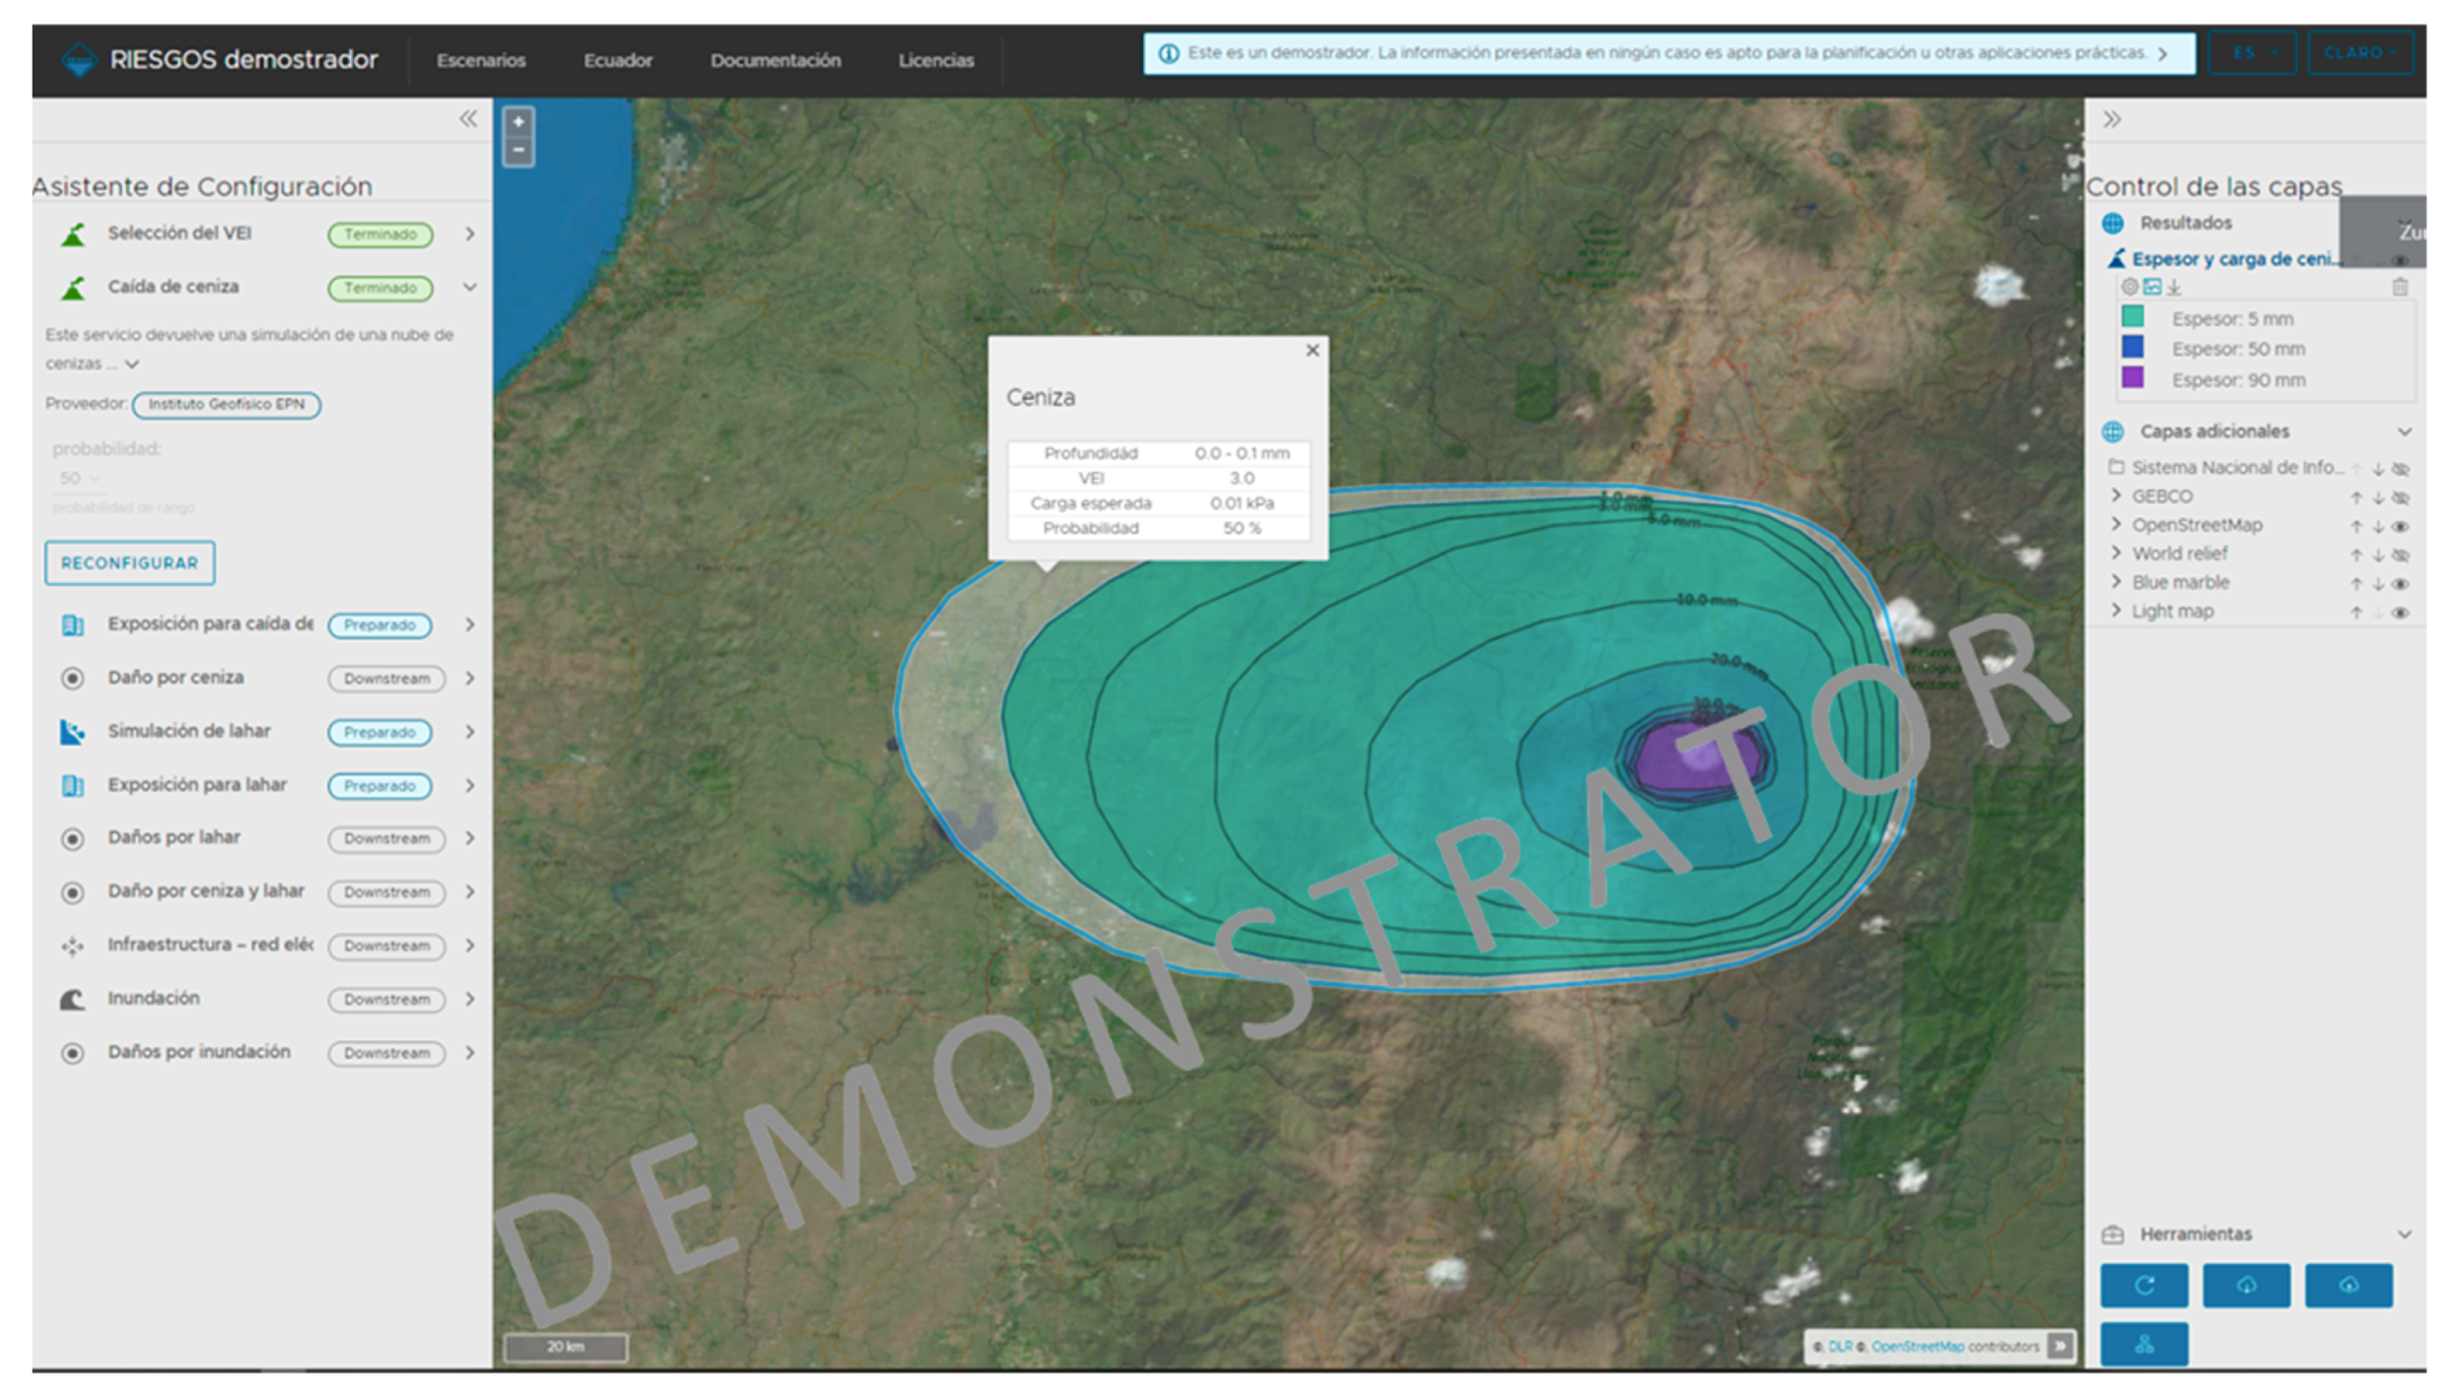Screen dimensions: 2454x1399
Task: Move GEBCO layer up
Action: tap(2355, 498)
